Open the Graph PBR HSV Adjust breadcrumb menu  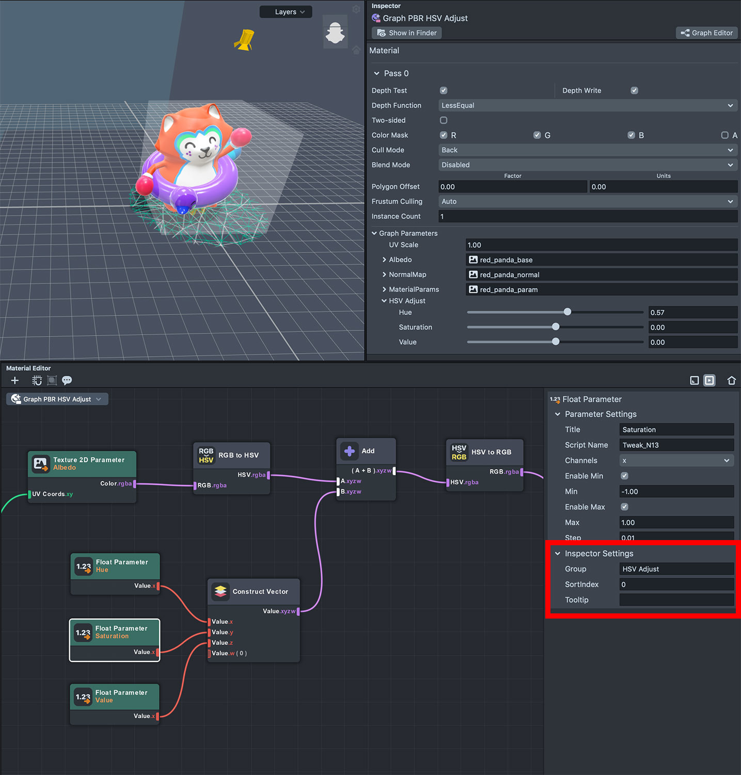pyautogui.click(x=57, y=399)
